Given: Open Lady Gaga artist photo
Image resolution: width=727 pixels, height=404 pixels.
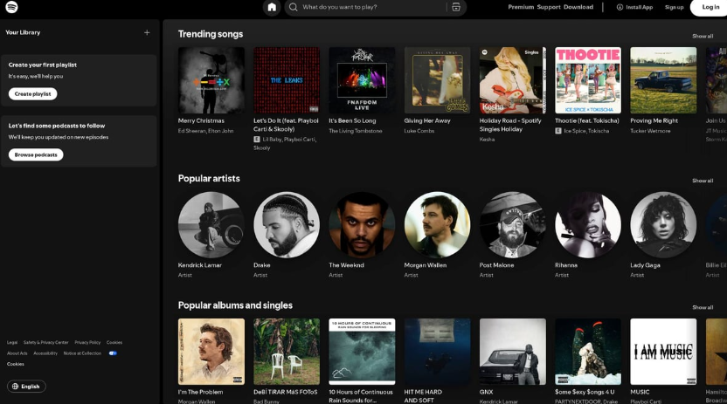Looking at the screenshot, I should [663, 225].
